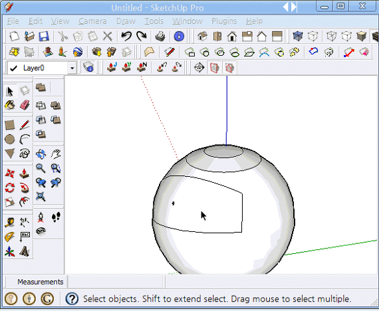Open the Plugins menu
The width and height of the screenshot is (379, 311).
(224, 21)
